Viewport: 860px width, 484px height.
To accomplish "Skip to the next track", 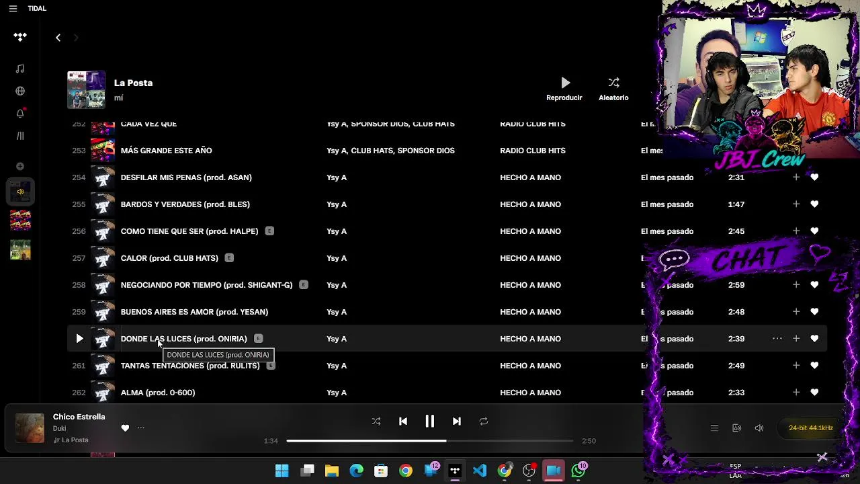I will 457,421.
